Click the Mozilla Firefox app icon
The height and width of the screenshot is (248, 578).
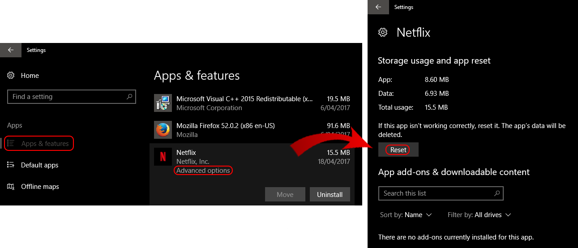[x=163, y=130]
